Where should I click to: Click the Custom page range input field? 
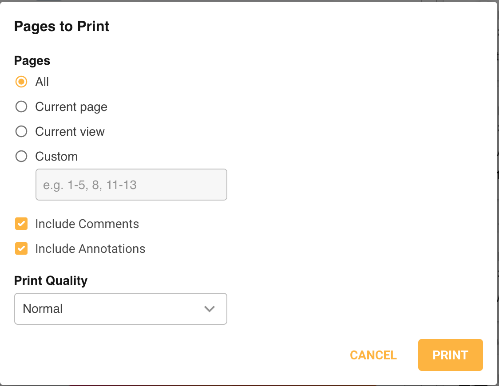(131, 185)
